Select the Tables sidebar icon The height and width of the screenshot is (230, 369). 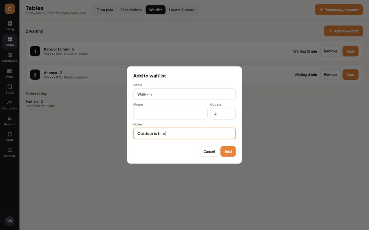click(10, 41)
